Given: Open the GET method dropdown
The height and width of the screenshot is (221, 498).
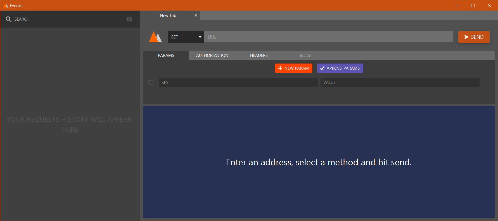Looking at the screenshot, I should [x=186, y=37].
